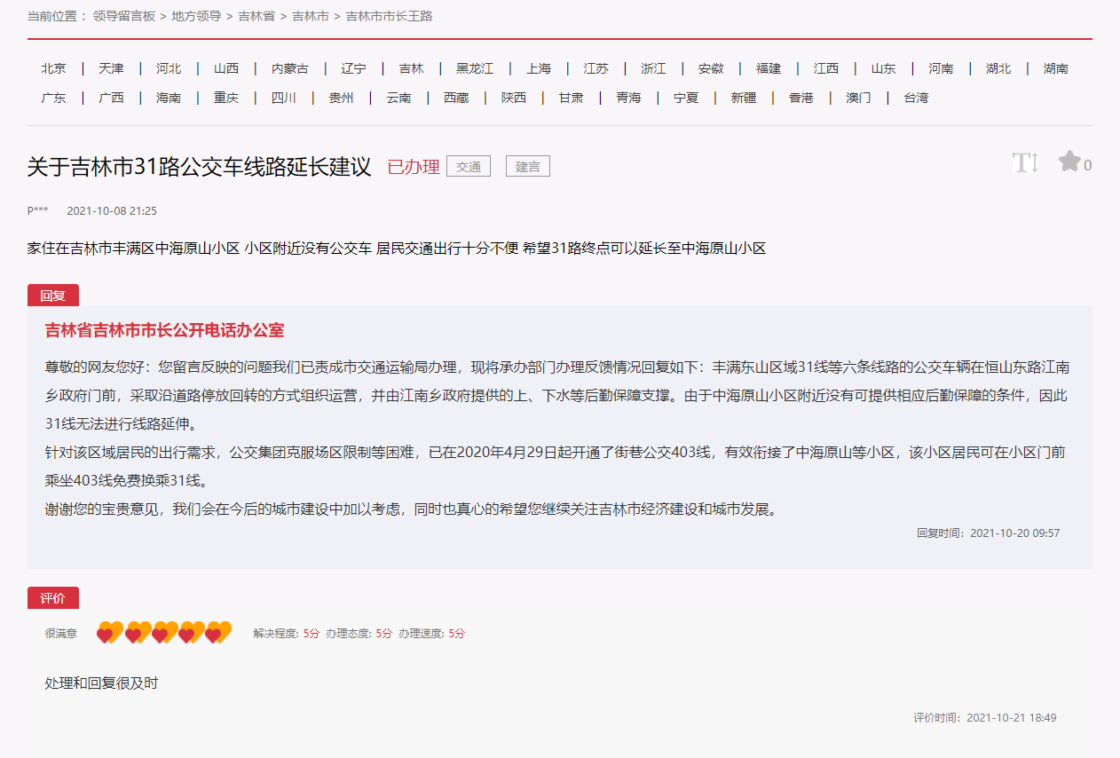Click the red 回复 section label

pos(53,296)
